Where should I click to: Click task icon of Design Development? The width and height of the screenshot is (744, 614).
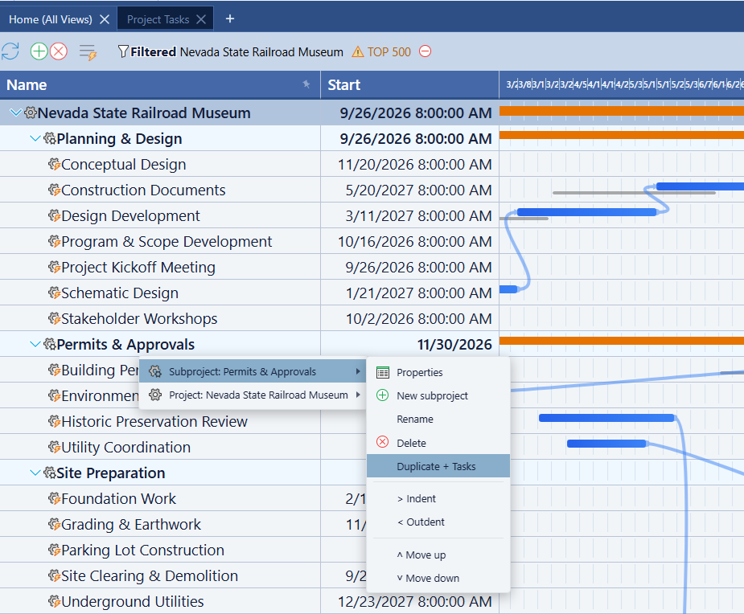(54, 215)
